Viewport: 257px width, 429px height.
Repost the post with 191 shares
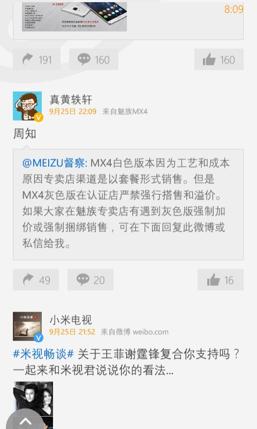36,60
